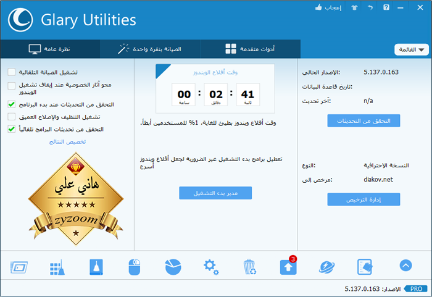Click the status bar version text الاصدار
The image size is (432, 297).
(373, 289)
